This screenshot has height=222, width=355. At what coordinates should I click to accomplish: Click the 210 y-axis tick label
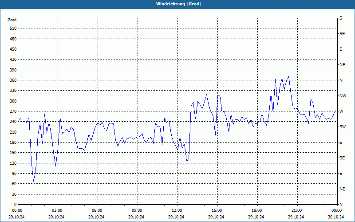(x=13, y=132)
